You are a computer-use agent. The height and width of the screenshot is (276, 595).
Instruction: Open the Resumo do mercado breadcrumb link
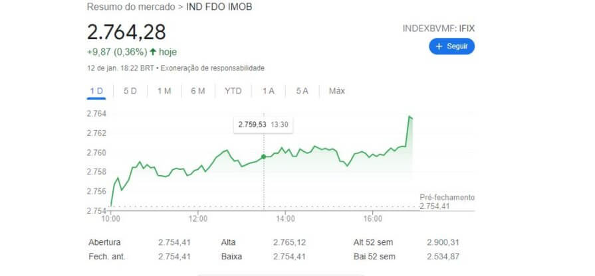coord(131,7)
